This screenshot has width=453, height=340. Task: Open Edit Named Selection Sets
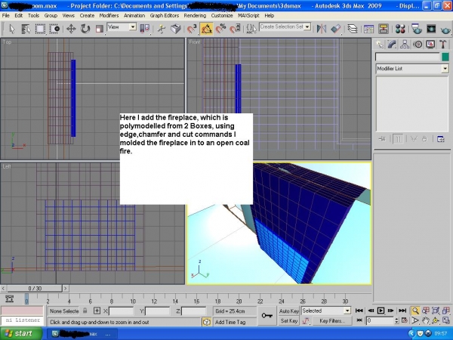pos(251,29)
